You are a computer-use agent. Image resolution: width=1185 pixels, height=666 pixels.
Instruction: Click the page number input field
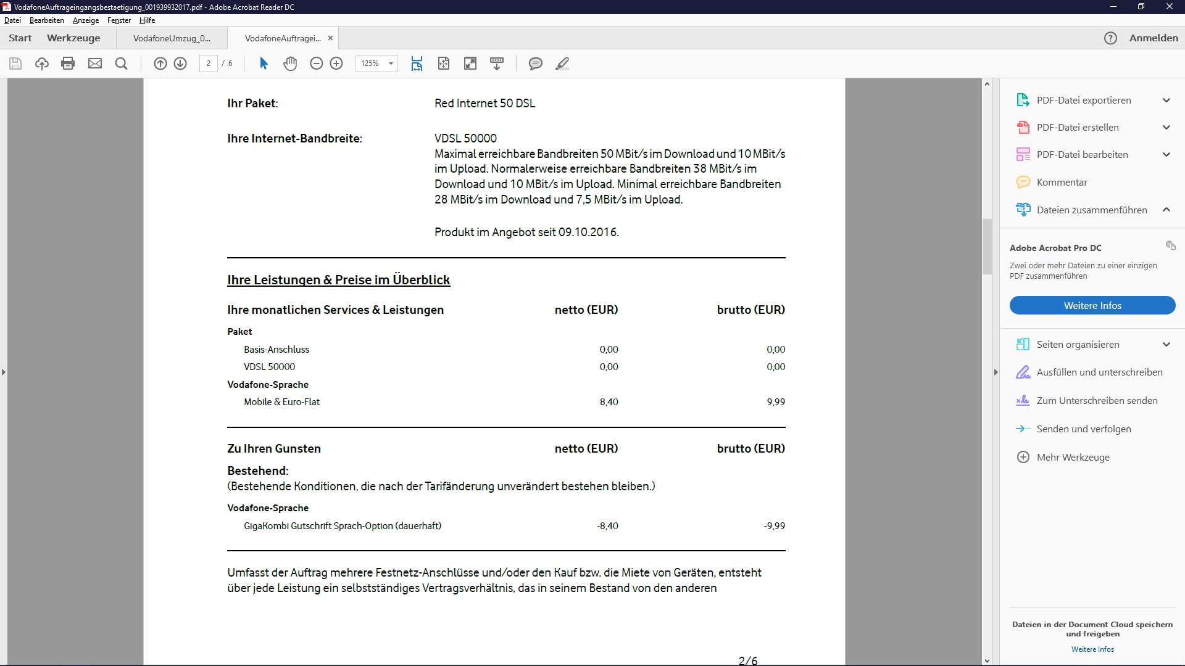(x=209, y=64)
